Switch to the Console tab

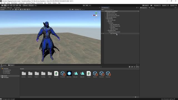click(4, 65)
